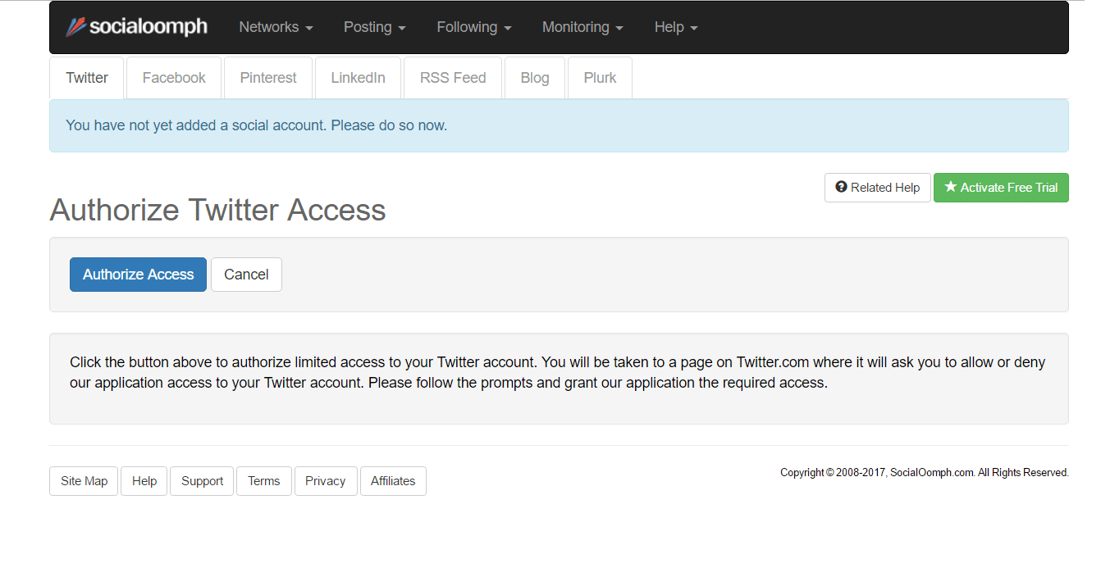The height and width of the screenshot is (586, 1101).
Task: Open the Help dropdown in navbar
Action: 676,27
